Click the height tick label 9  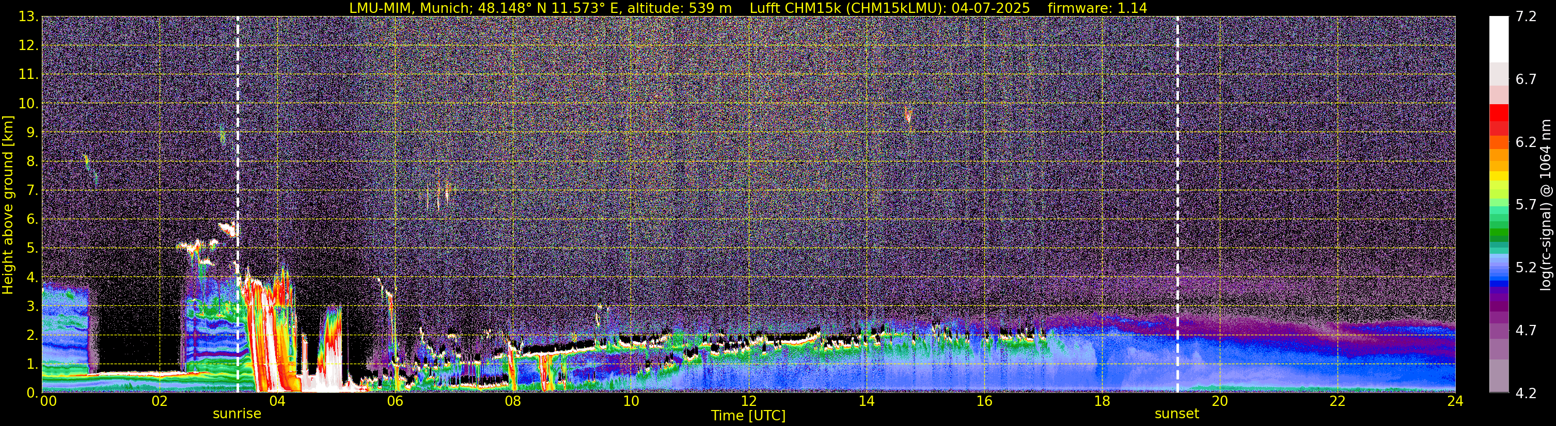pyautogui.click(x=32, y=132)
